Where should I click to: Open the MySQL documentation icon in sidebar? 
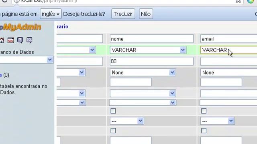tap(29, 40)
